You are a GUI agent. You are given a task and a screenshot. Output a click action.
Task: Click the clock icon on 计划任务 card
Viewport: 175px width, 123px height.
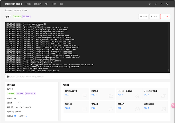(111, 109)
